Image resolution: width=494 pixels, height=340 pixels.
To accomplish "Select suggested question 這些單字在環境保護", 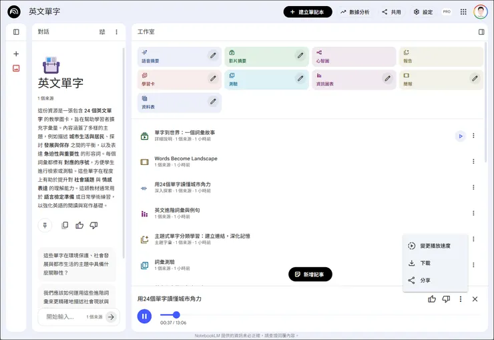I will 77,264.
